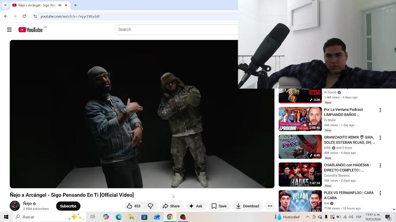Open the clock showing 11:41 a. m.
The height and width of the screenshot is (222, 396).
click(373, 217)
